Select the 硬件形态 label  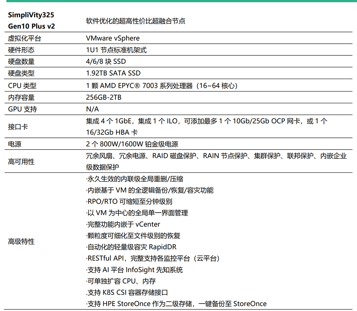click(x=21, y=50)
